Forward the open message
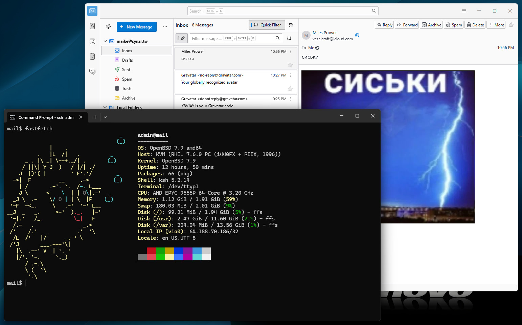This screenshot has width=522, height=325. (x=407, y=25)
